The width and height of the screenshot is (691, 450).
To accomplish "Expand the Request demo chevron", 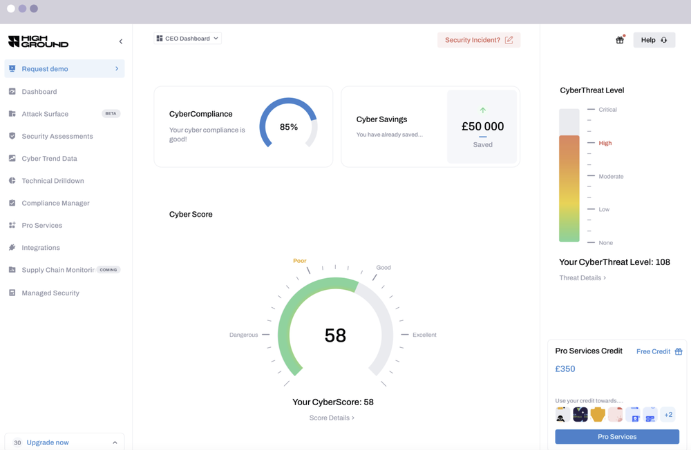I will (117, 69).
